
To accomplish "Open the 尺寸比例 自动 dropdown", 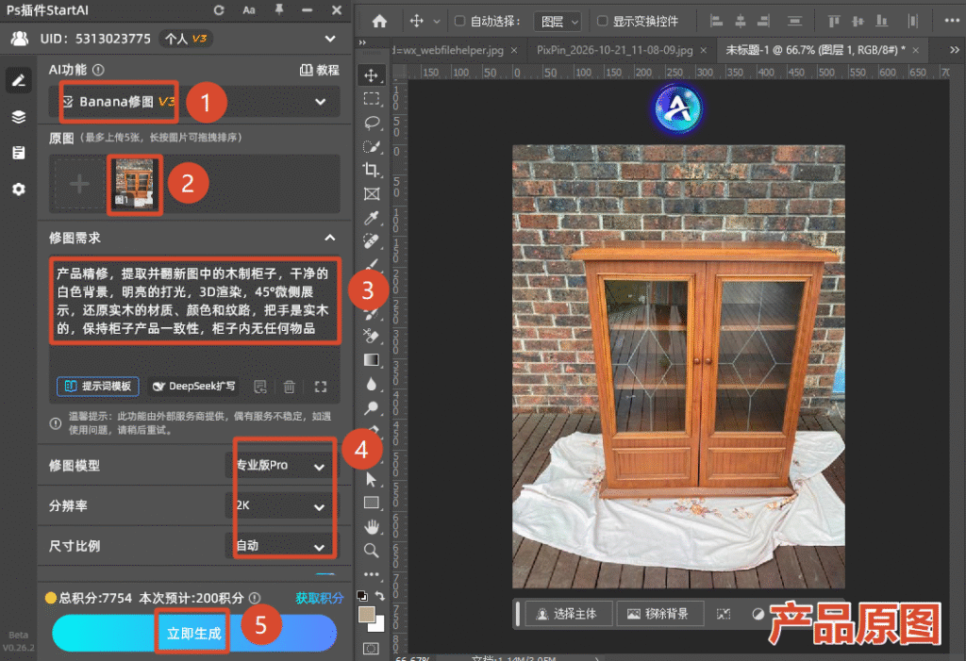I will [x=282, y=546].
